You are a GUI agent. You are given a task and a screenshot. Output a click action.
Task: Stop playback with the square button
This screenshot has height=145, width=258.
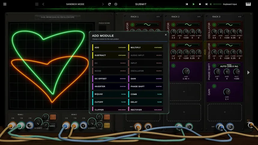200,4
